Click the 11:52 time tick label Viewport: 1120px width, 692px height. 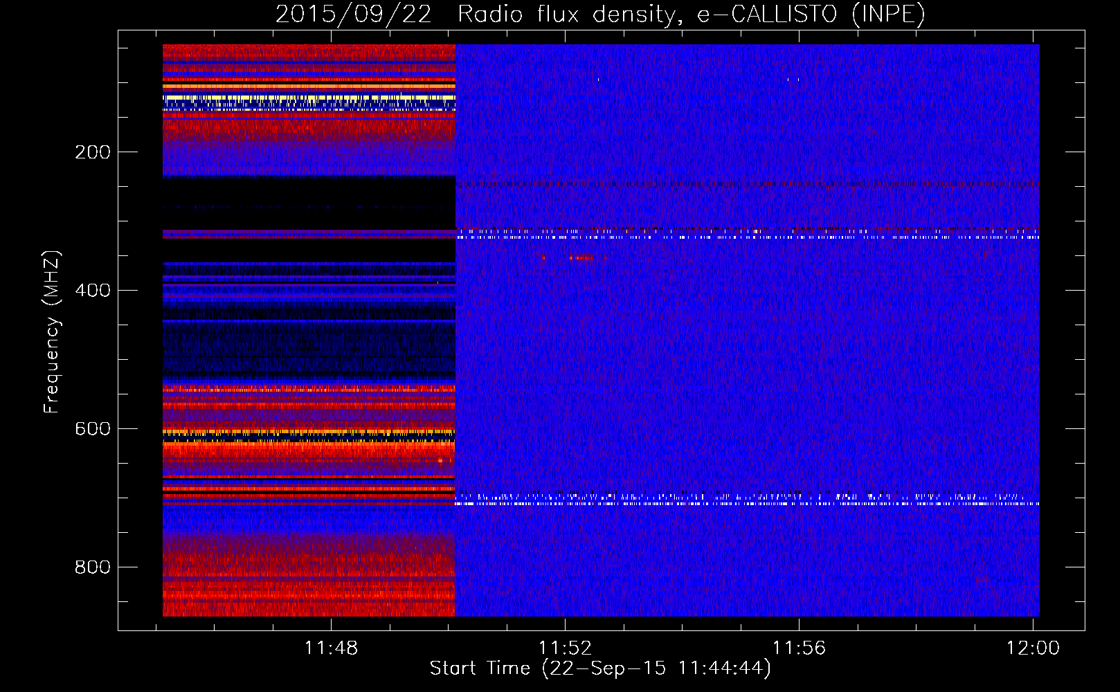[x=566, y=648]
